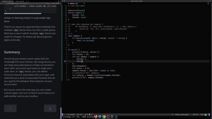Viewport: 212px width, 119px height.
Task: Click 'rust_analyzer' in the status line
Action: [x=182, y=114]
